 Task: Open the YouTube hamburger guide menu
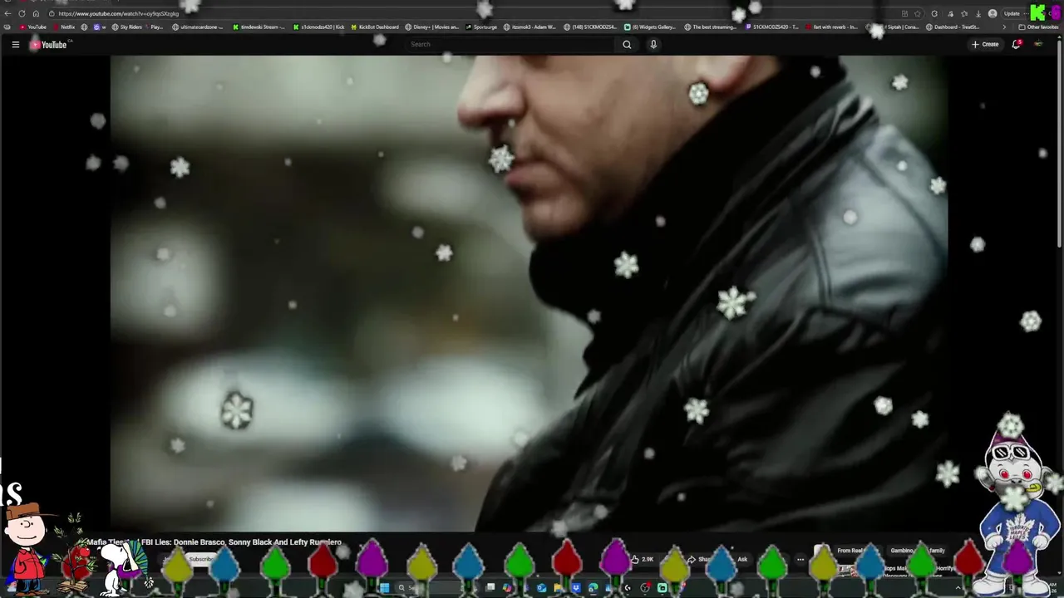[15, 45]
